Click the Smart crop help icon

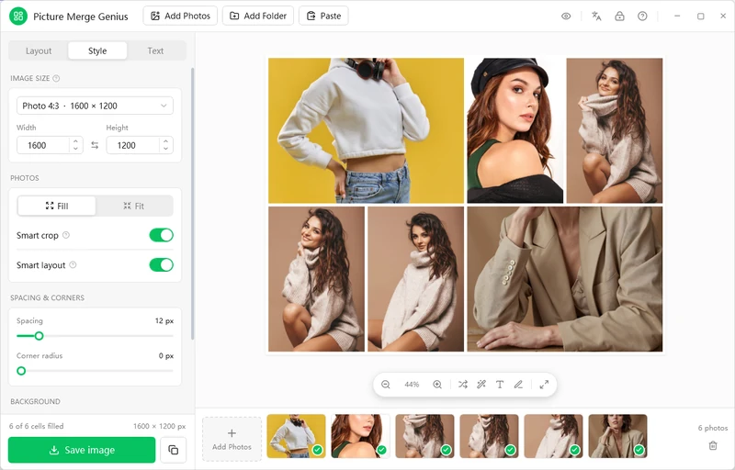66,235
